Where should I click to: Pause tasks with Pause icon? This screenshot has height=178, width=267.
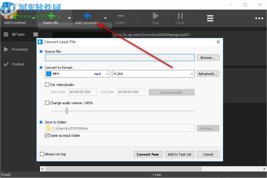180,16
